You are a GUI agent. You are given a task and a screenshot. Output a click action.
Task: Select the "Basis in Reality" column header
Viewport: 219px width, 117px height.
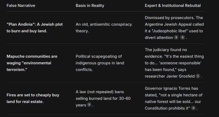tap(90, 6)
